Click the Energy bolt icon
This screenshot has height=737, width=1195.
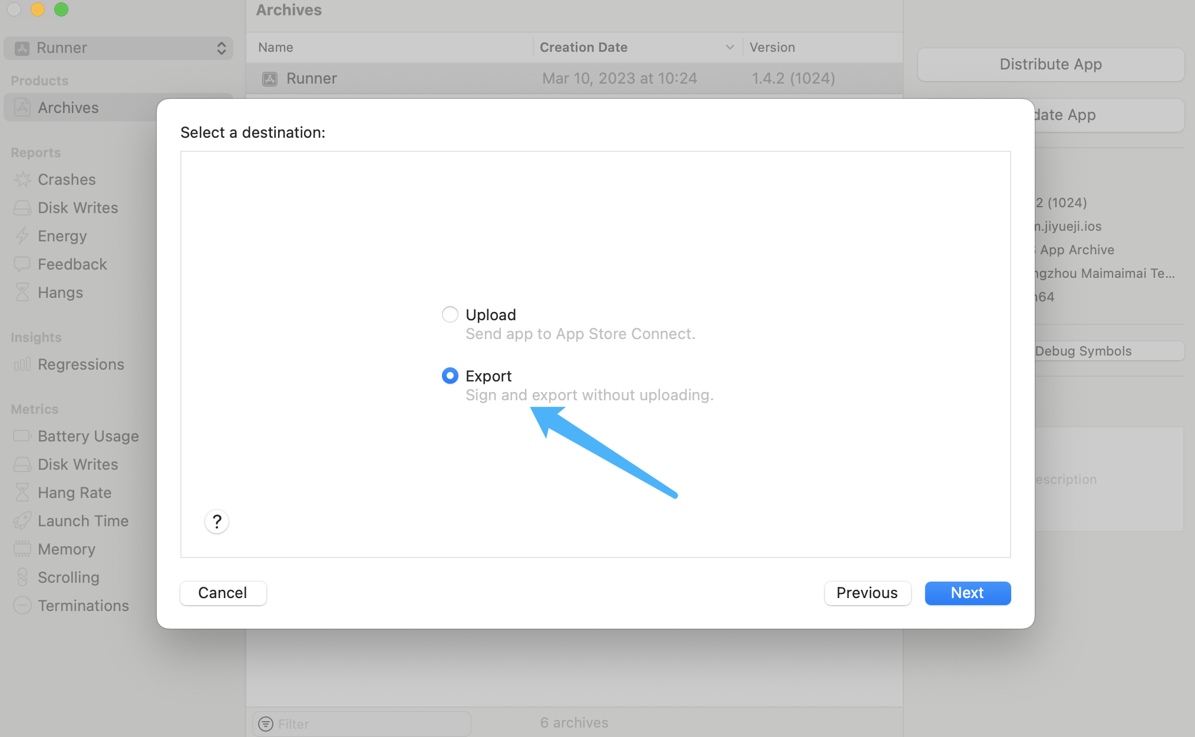tap(22, 236)
